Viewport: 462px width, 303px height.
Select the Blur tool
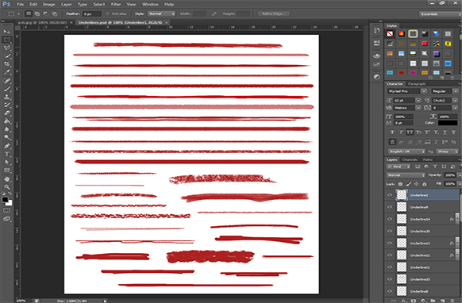click(x=6, y=129)
